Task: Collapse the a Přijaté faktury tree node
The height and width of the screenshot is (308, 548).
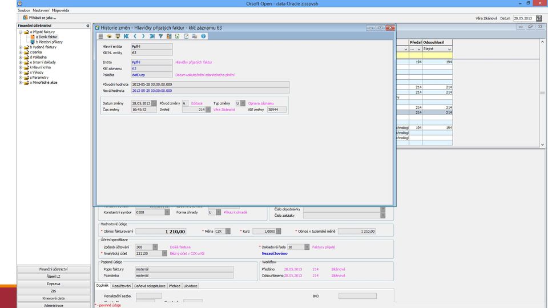Action: pos(21,32)
